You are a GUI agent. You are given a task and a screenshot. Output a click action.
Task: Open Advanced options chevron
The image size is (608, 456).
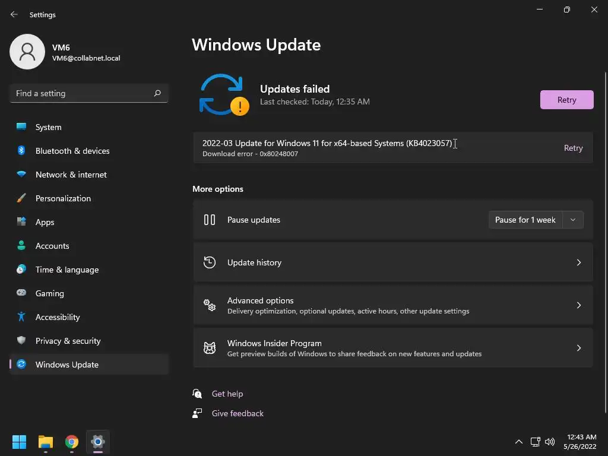click(x=579, y=305)
